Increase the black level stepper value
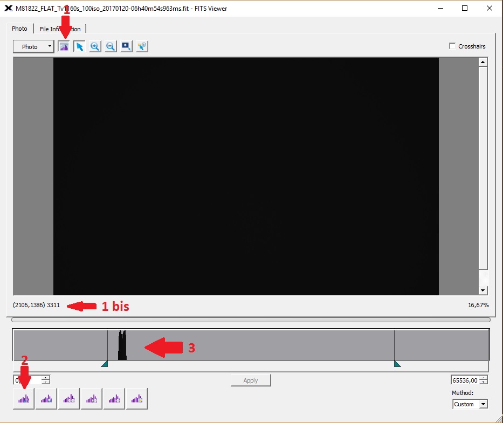 pos(45,378)
